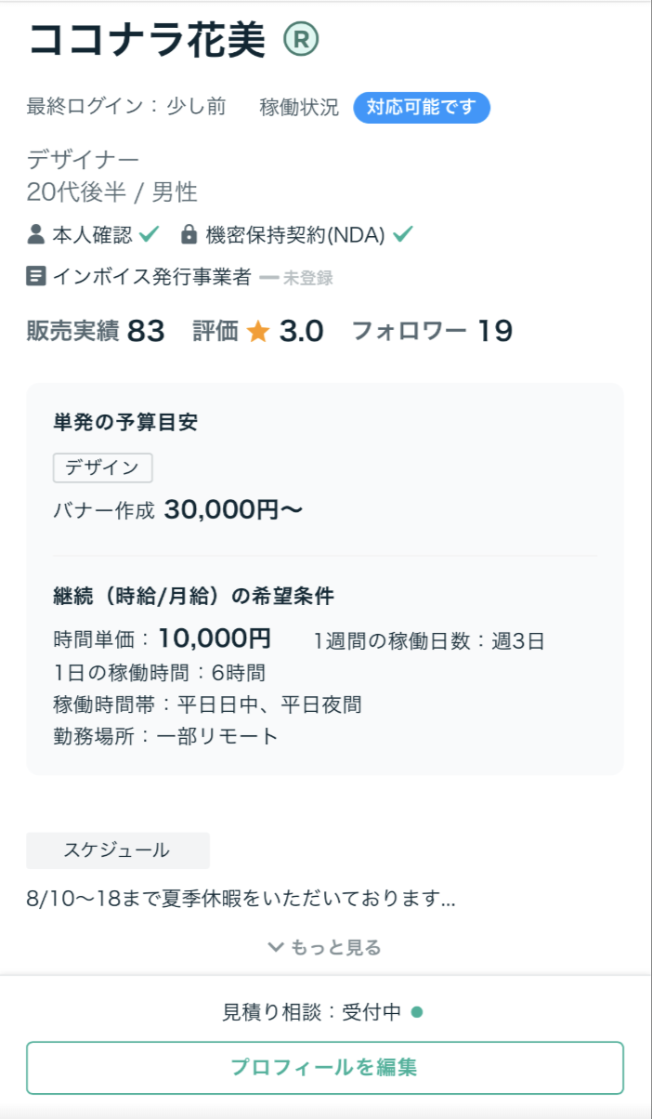This screenshot has width=652, height=1119.
Task: Click the chevron arrow beside もっと見る
Action: 275,947
